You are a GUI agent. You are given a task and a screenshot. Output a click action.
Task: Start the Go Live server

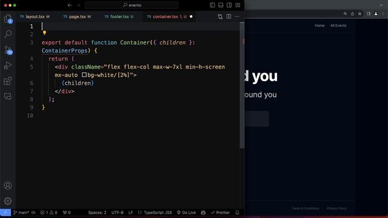tap(186, 213)
